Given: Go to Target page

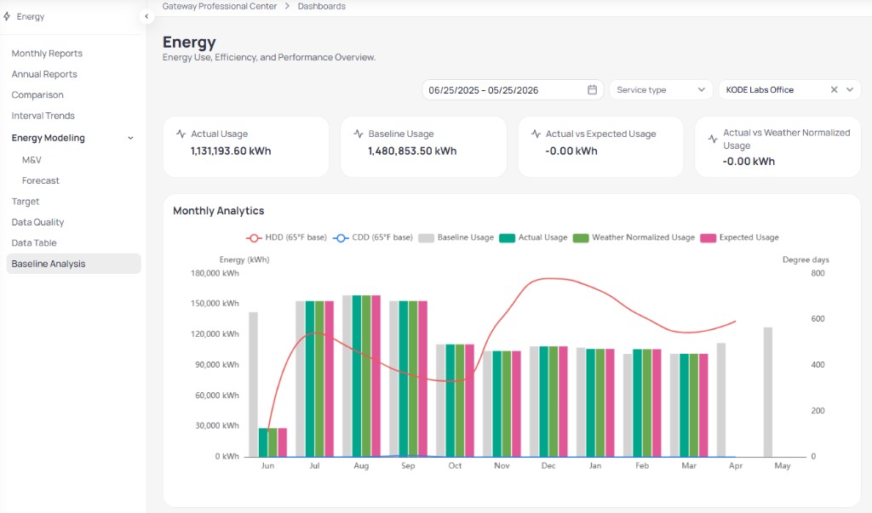Looking at the screenshot, I should [x=25, y=201].
